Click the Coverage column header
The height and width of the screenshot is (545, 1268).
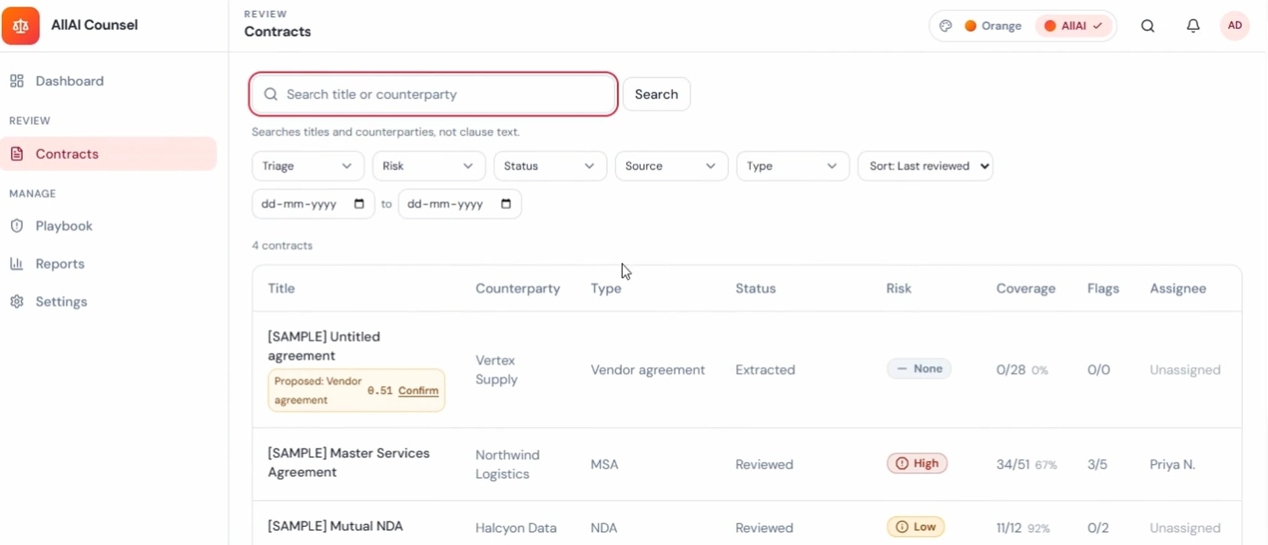coord(1026,289)
